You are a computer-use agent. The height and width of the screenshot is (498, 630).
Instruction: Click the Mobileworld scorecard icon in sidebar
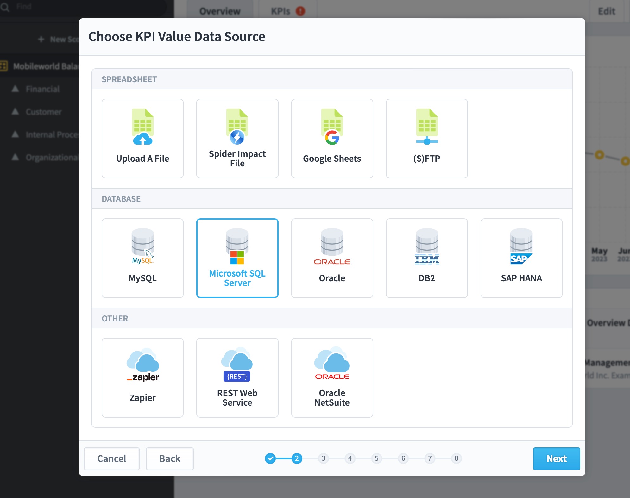[x=3, y=66]
